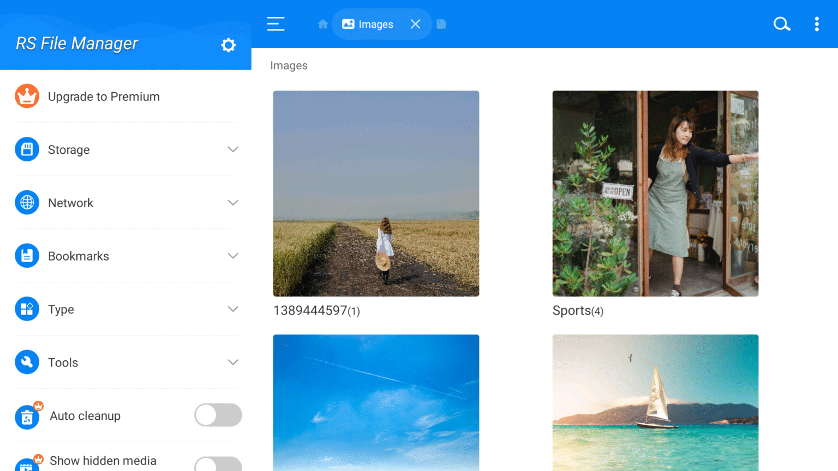Expand the Type section
The width and height of the screenshot is (838, 471).
(x=233, y=309)
